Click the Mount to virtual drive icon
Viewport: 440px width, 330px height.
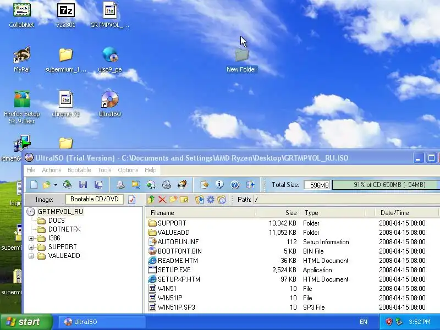[x=167, y=185]
